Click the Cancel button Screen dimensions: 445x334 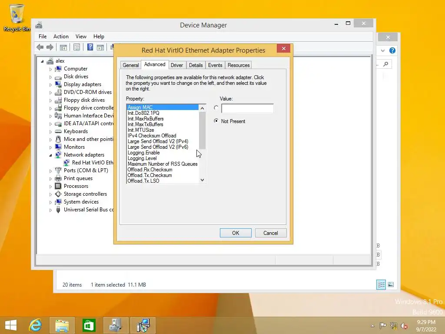click(271, 233)
